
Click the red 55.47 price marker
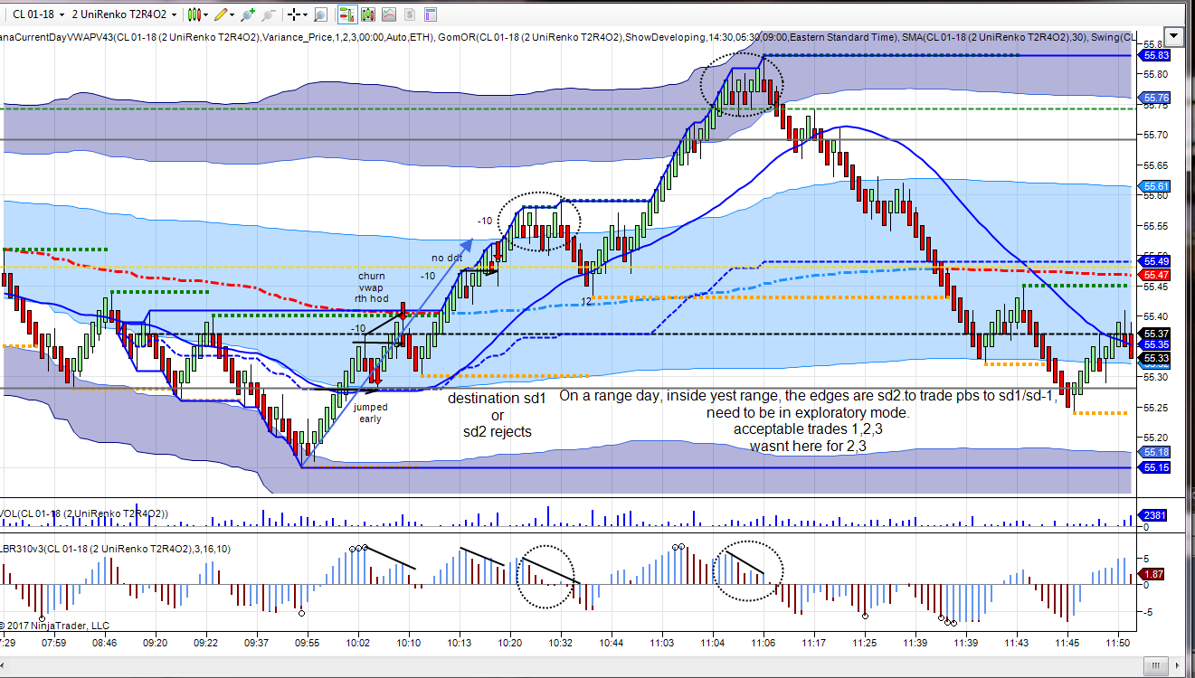(x=1156, y=275)
